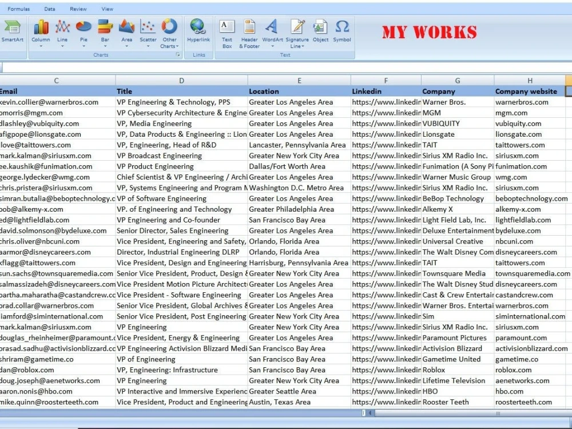This screenshot has height=429, width=572.
Task: Add a Signature Line
Action: [297, 34]
